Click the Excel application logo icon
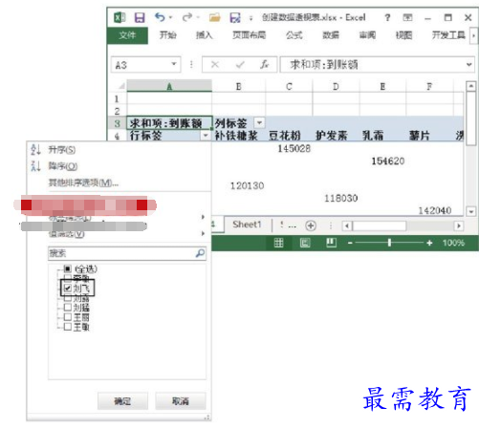479x429 pixels. click(x=120, y=17)
